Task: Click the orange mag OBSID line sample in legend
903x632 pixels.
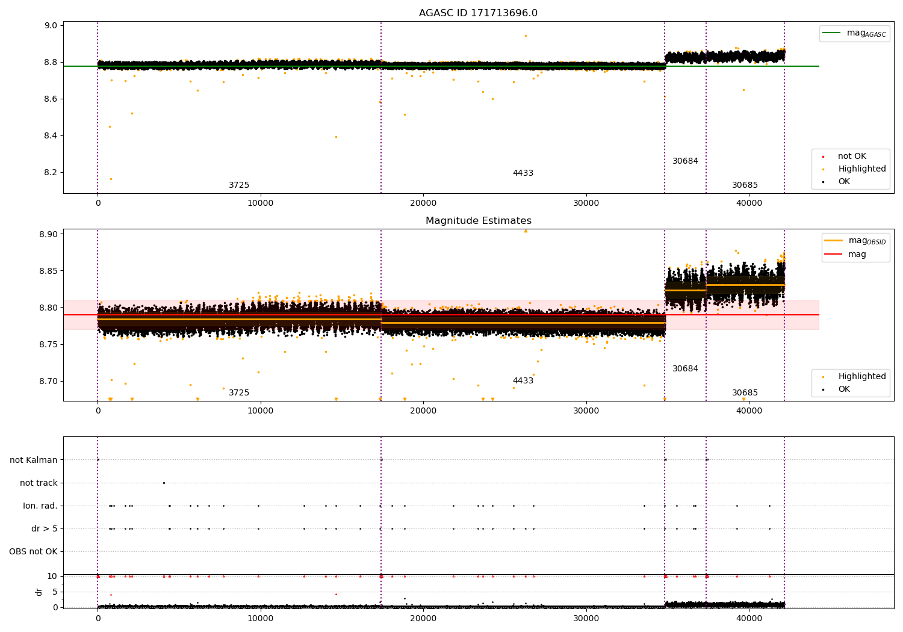Action: pos(834,241)
